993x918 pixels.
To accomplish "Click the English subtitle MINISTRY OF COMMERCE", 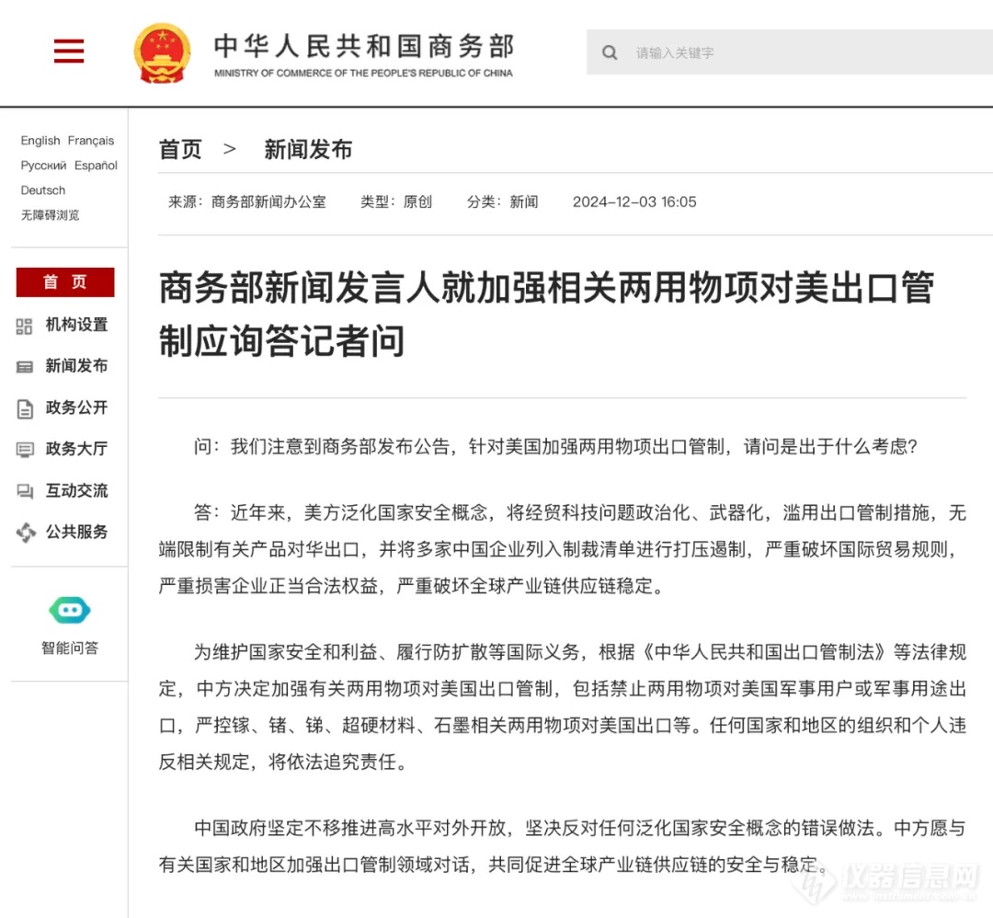I will [x=363, y=73].
